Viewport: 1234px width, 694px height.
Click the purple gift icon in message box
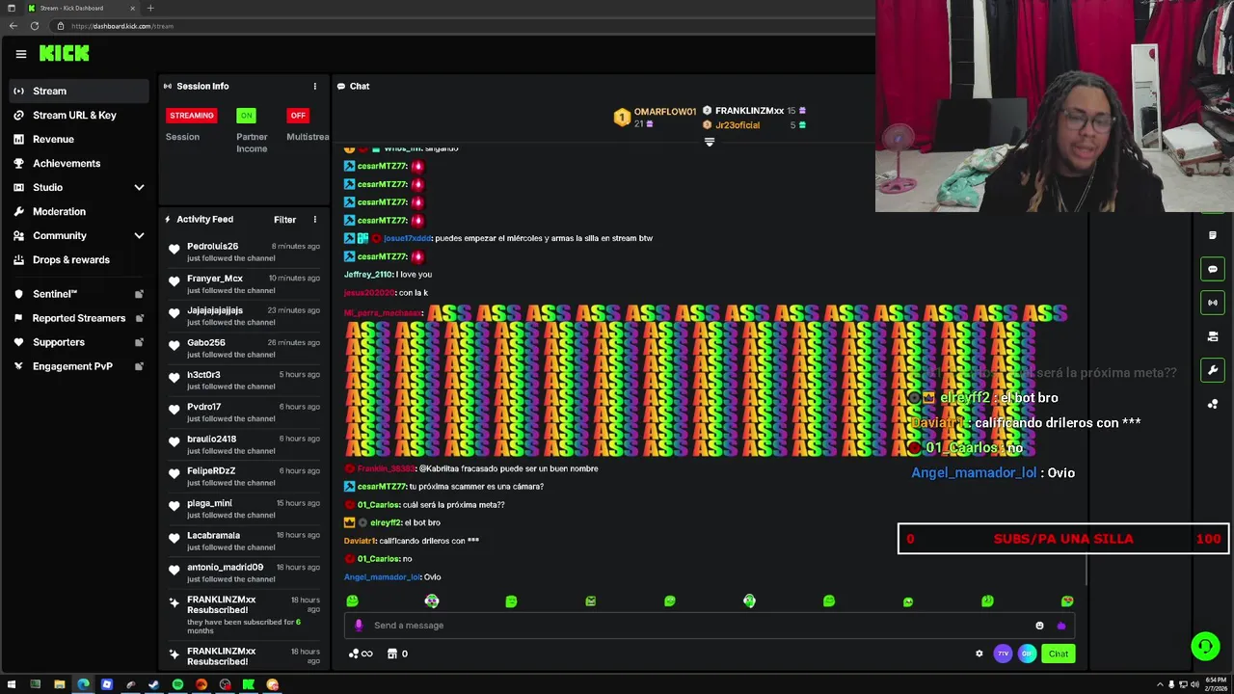click(x=1061, y=626)
